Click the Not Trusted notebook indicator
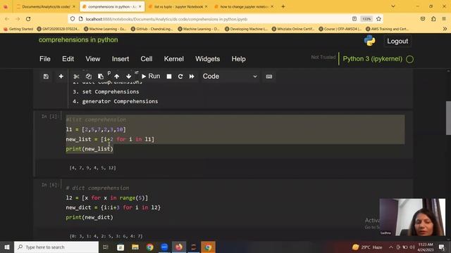The height and width of the screenshot is (253, 451). click(323, 57)
